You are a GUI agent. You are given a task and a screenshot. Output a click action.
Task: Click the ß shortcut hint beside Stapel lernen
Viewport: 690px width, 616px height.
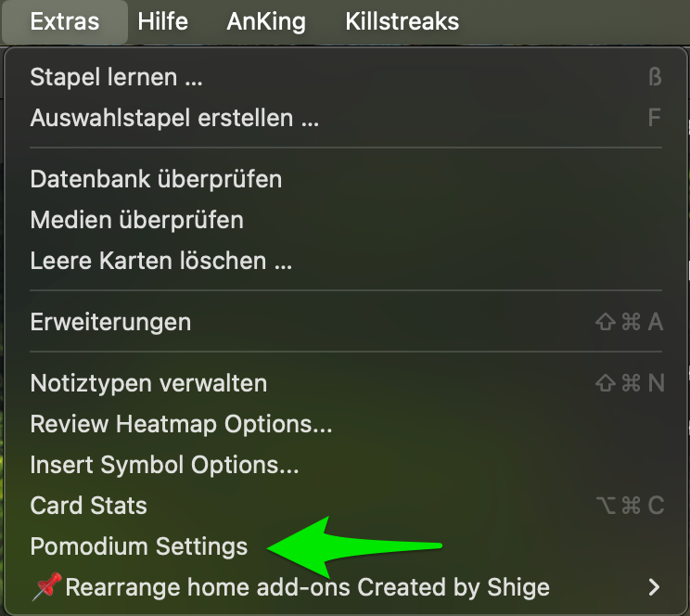655,77
